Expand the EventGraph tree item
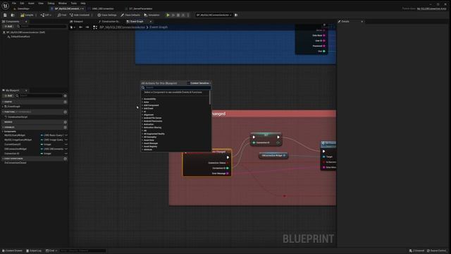The width and height of the screenshot is (451, 254). pos(3,107)
